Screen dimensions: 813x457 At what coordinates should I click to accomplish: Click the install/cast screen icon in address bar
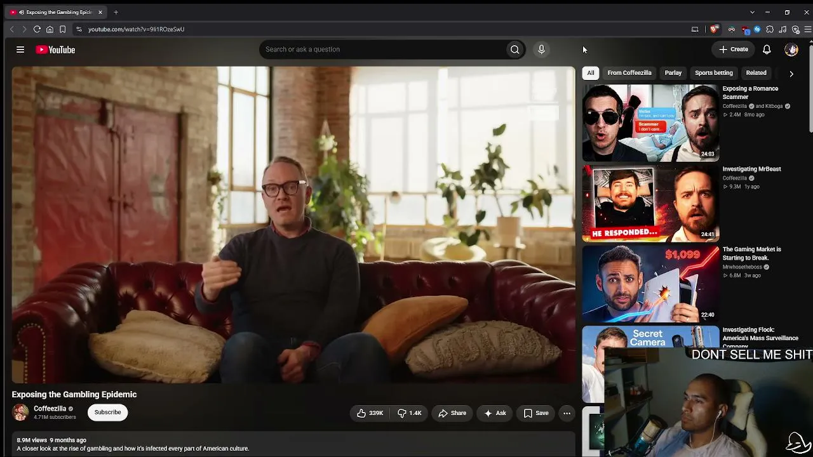tap(695, 29)
